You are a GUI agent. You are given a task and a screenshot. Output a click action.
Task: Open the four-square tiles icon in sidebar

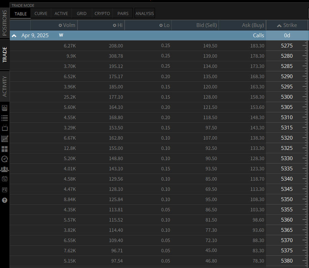point(5,149)
